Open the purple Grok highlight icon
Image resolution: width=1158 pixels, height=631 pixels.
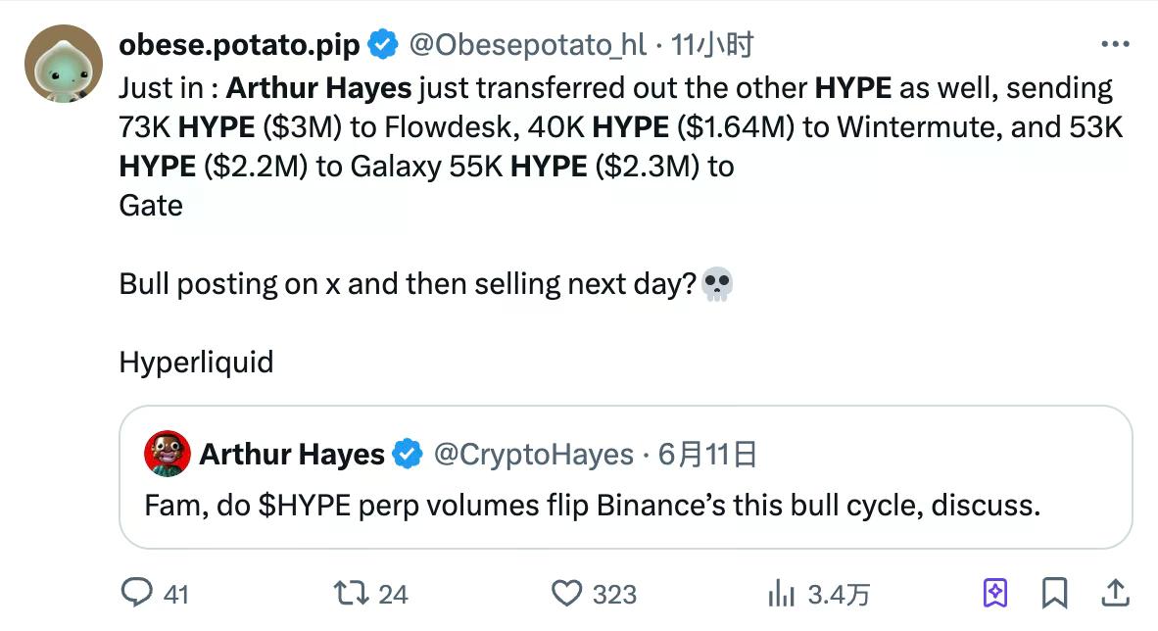coord(995,593)
